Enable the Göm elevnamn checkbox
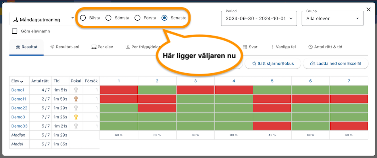377x158 pixels. [x=15, y=31]
